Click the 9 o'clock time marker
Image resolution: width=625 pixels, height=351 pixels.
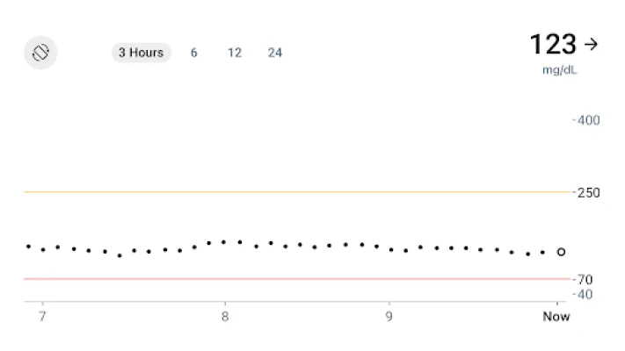point(389,316)
